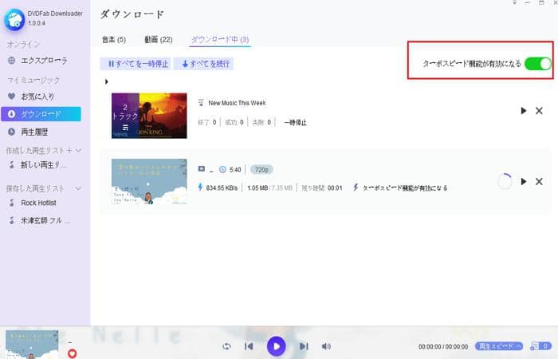Viewport: 558px width, 359px height.
Task: Click the repeat icon in player bar
Action: (227, 346)
